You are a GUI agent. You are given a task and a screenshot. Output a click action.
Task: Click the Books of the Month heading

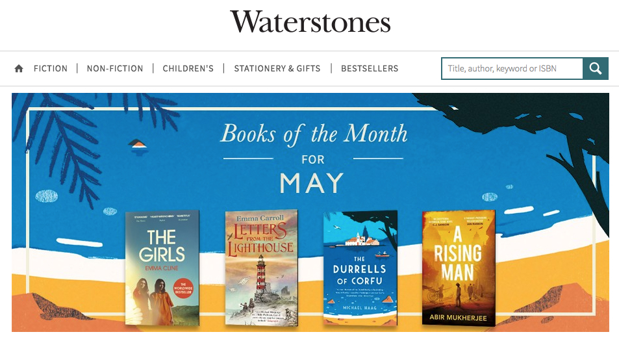[314, 134]
